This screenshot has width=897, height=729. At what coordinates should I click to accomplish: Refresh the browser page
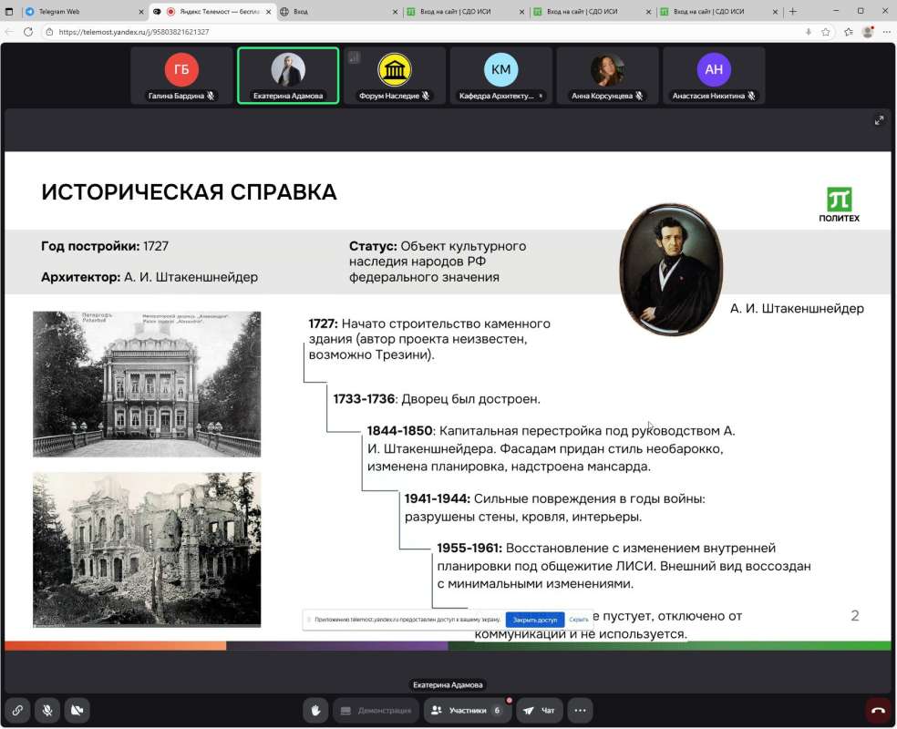coord(28,31)
